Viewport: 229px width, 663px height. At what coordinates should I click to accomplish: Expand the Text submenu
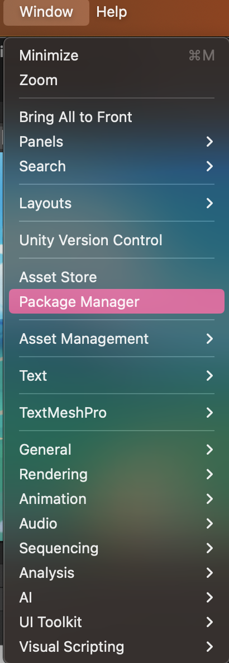tap(116, 376)
